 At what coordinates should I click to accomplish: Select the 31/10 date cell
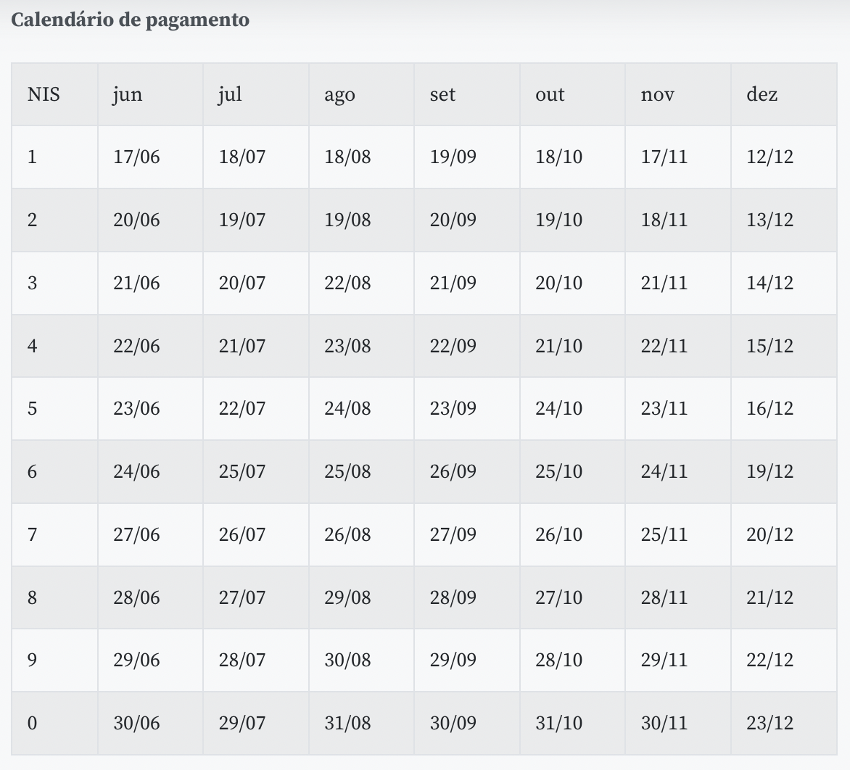point(558,723)
